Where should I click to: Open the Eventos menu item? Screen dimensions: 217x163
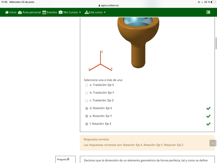tap(52, 12)
